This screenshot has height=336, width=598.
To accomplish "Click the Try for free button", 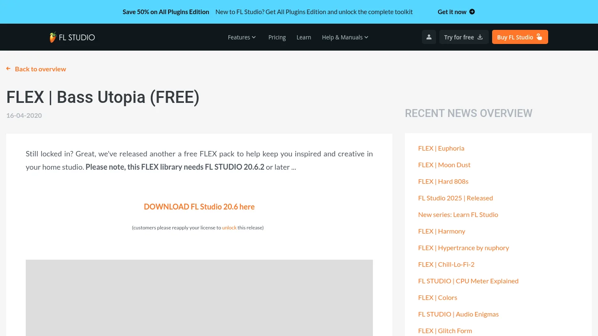I will click(464, 37).
